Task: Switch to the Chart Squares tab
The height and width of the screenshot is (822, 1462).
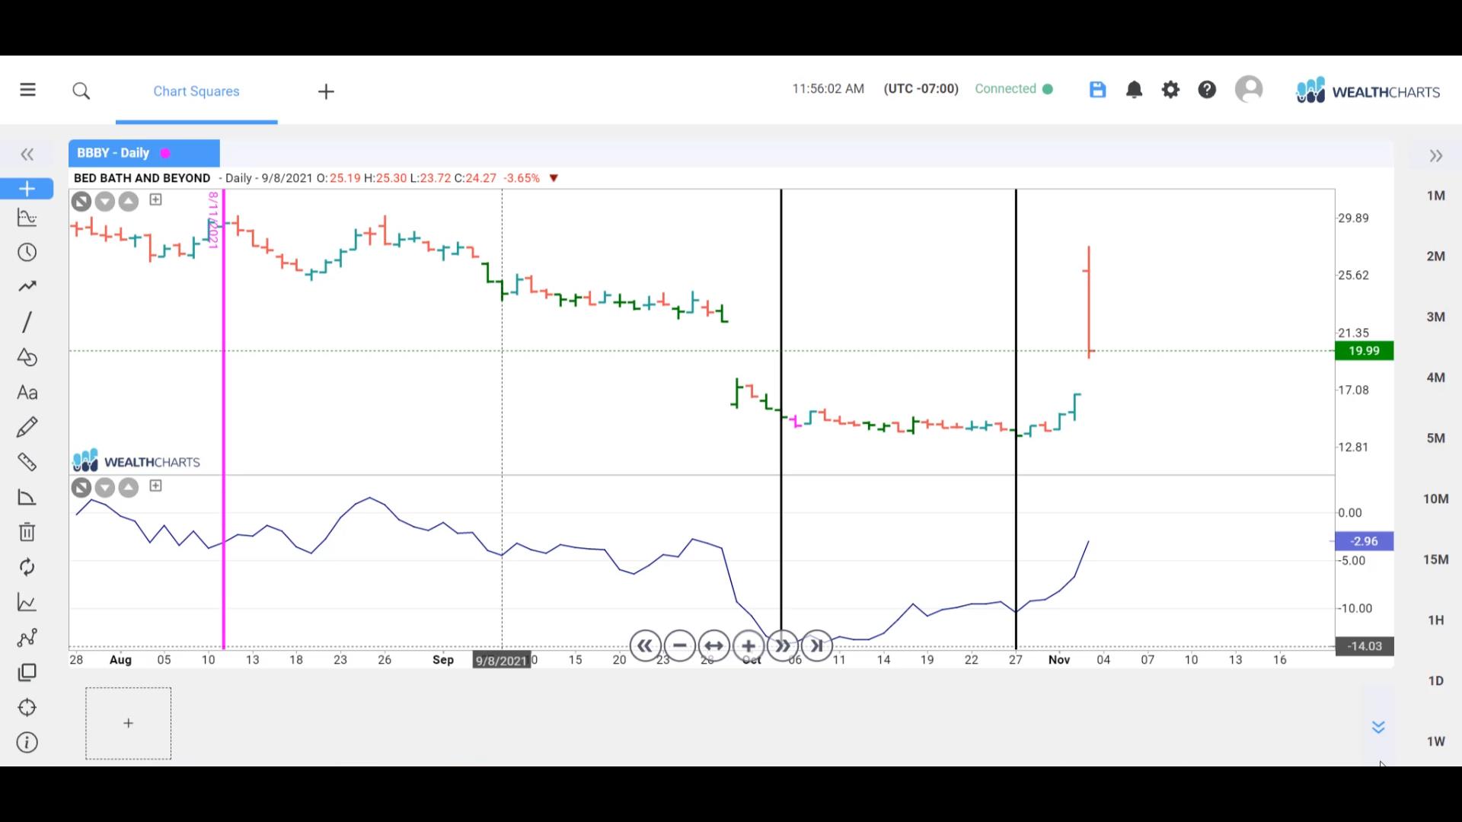Action: (x=196, y=91)
